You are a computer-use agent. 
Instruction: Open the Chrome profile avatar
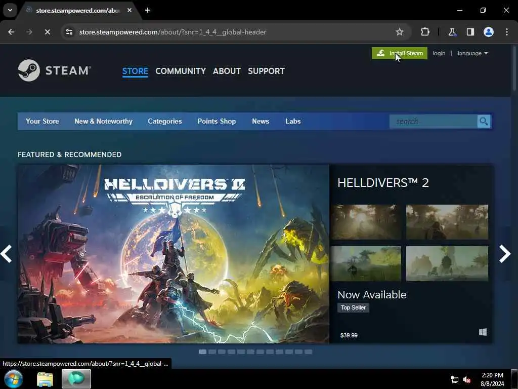point(489,32)
